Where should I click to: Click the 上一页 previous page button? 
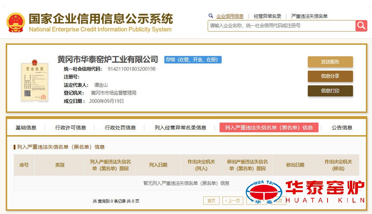[232, 201]
